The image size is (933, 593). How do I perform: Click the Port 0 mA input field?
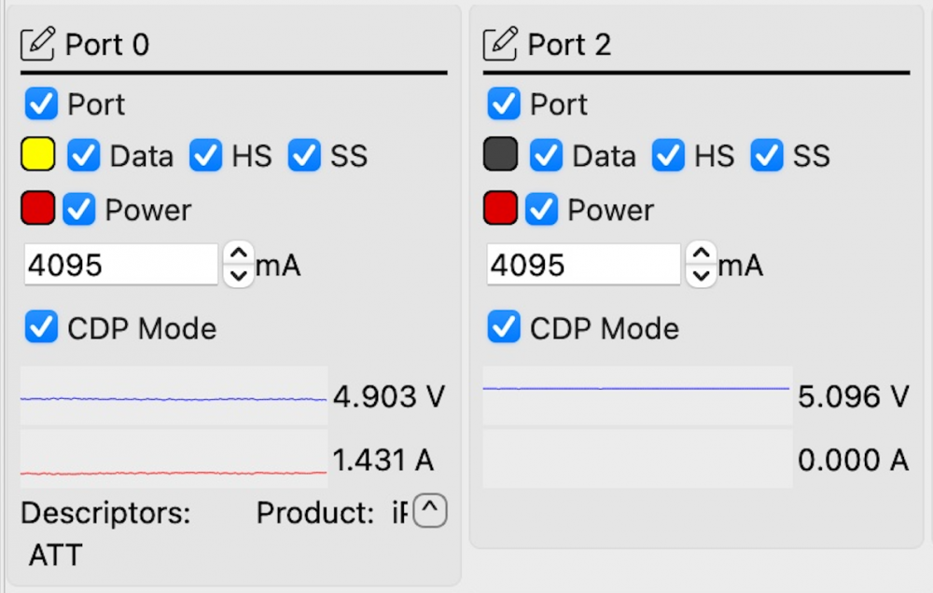point(121,266)
